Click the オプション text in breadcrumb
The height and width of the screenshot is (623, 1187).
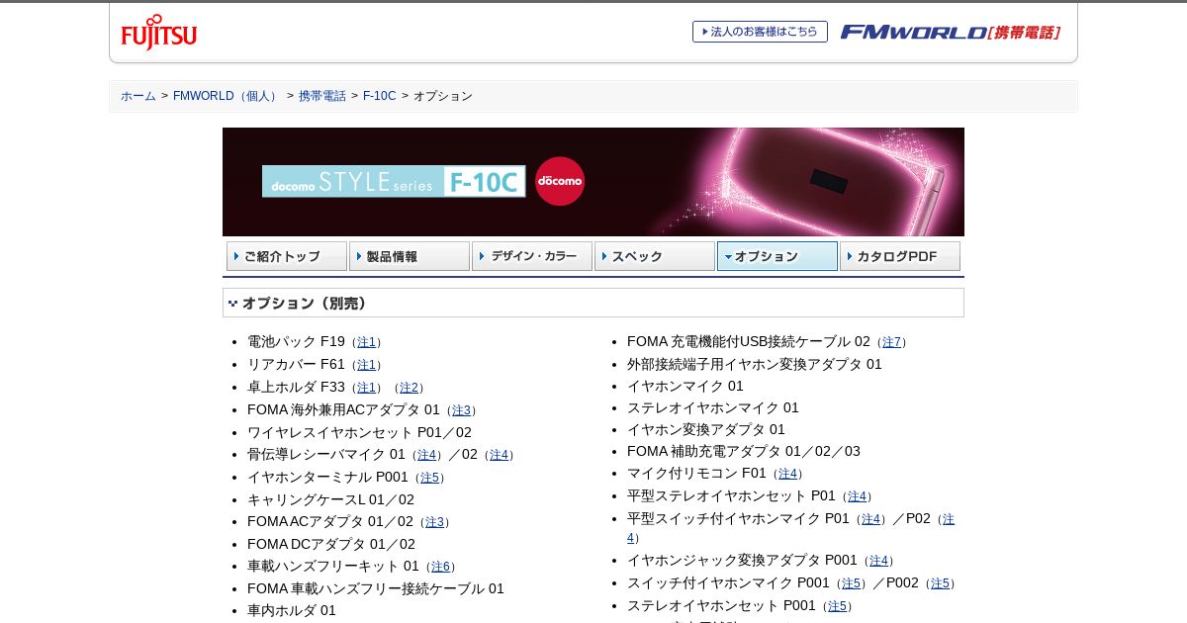click(443, 96)
